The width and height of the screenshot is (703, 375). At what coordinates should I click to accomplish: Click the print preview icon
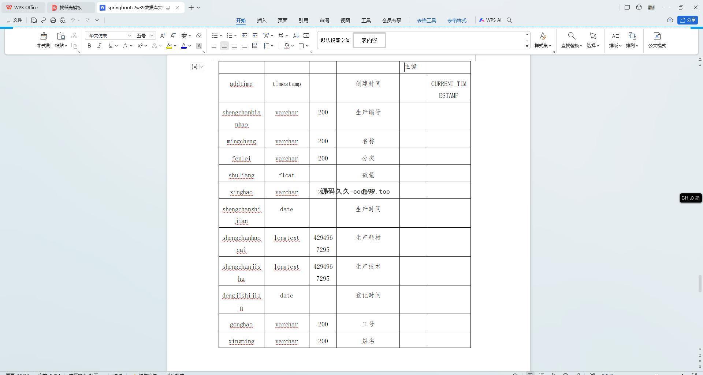coord(63,20)
